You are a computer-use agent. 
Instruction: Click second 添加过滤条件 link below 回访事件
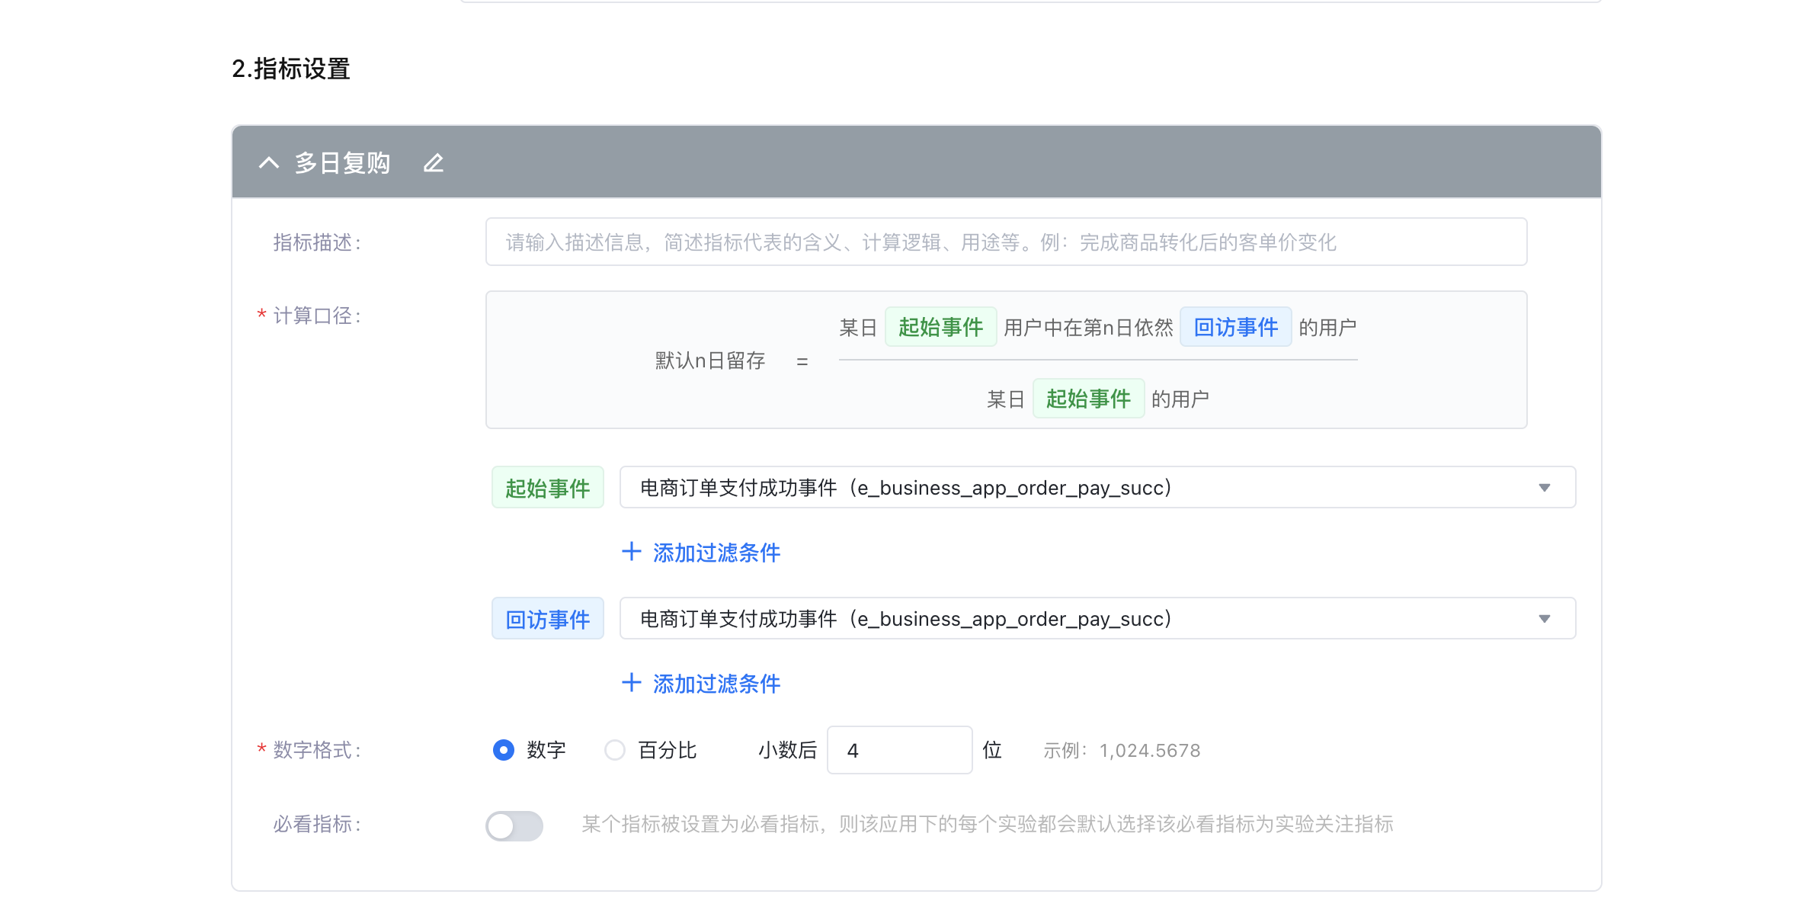coord(716,684)
